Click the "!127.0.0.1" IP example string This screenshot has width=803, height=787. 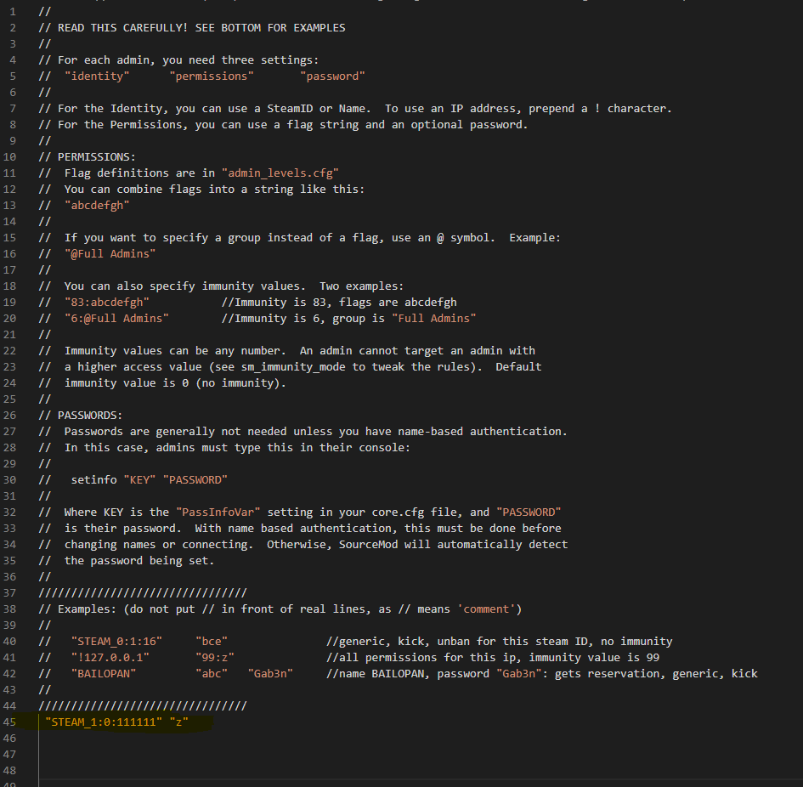[x=110, y=657]
